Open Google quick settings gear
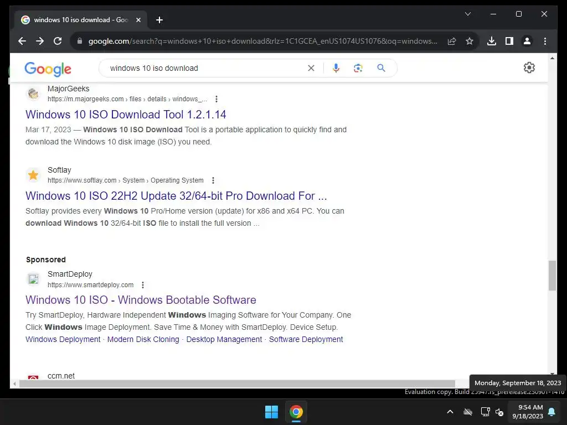This screenshot has width=567, height=425. [529, 68]
